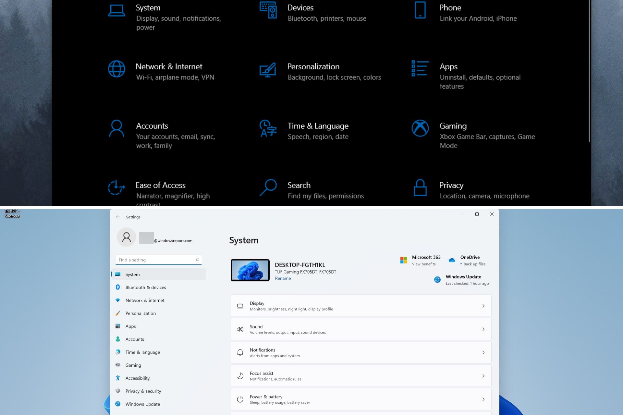Open the Display settings row title
This screenshot has height=415, width=623.
coord(257,303)
